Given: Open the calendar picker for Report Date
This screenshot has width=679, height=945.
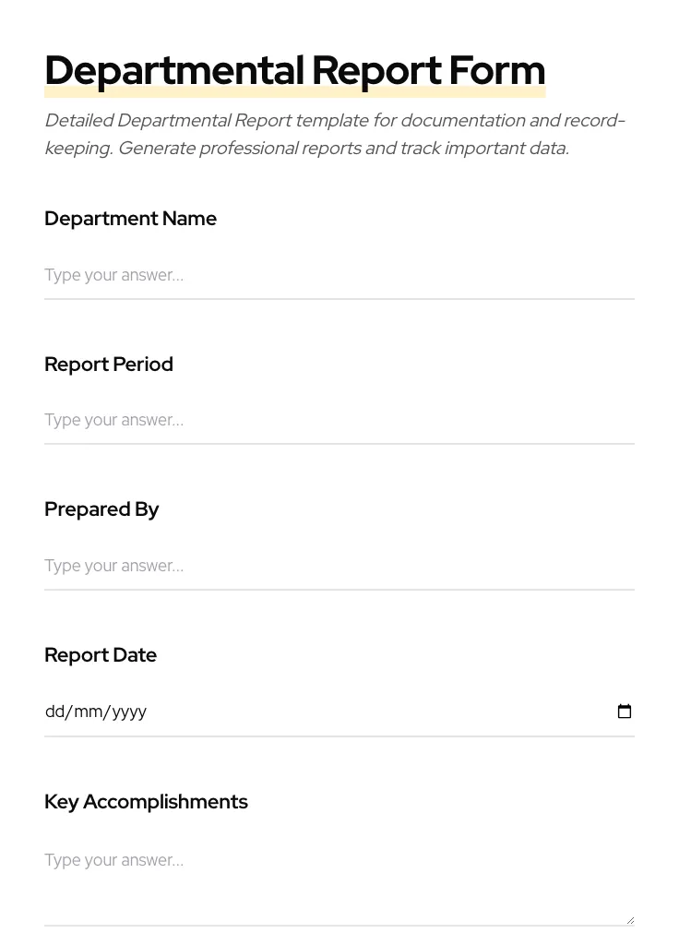Looking at the screenshot, I should [x=625, y=711].
